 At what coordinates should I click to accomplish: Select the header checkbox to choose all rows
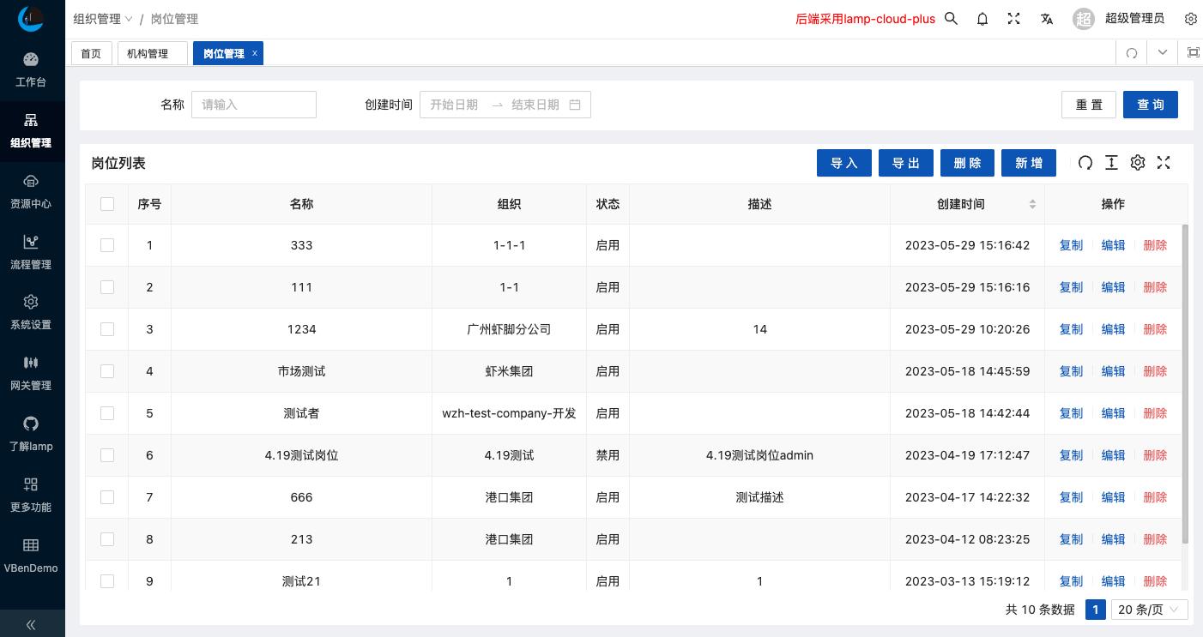(x=107, y=204)
